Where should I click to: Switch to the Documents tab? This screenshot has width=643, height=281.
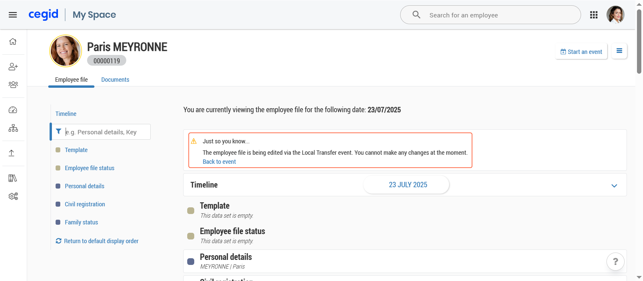(115, 80)
